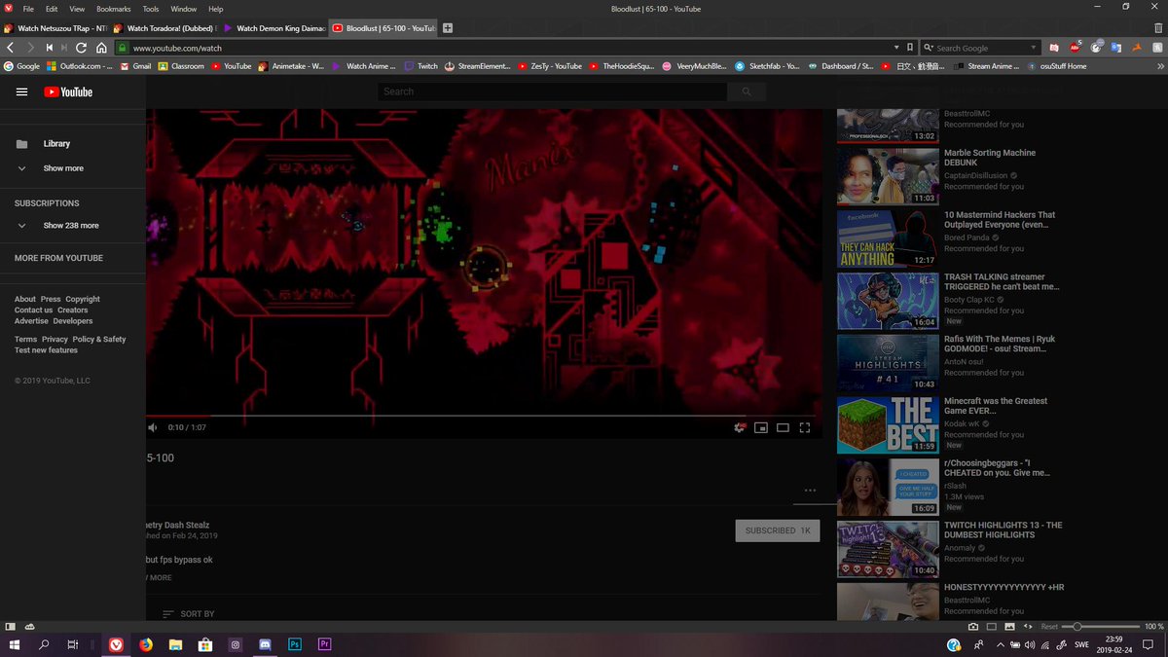Open Marble Sorting Machine DEBUNK thumbnail
Screen dimensions: 1168x657
pos(888,178)
